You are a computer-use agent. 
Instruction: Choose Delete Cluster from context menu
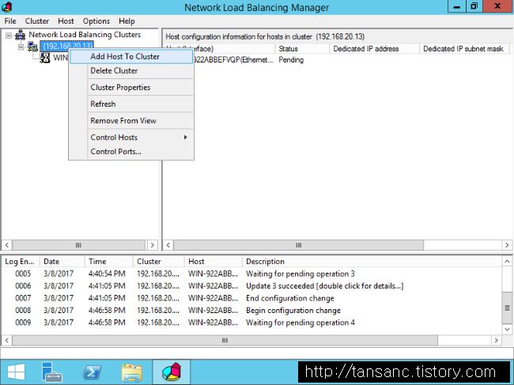click(x=131, y=70)
